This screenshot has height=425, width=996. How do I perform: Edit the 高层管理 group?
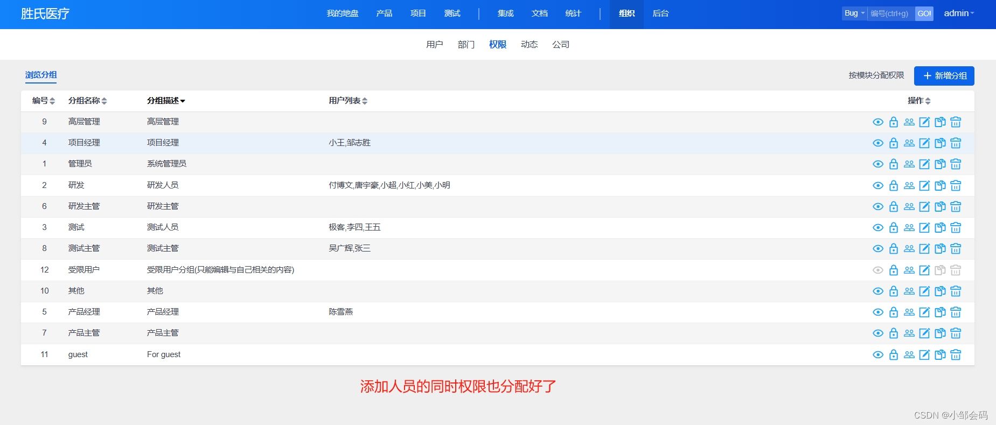(x=924, y=122)
